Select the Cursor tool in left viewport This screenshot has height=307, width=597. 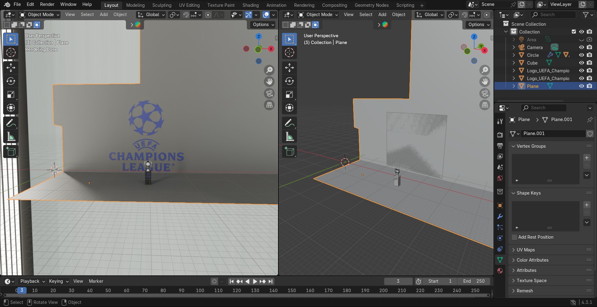click(x=11, y=53)
